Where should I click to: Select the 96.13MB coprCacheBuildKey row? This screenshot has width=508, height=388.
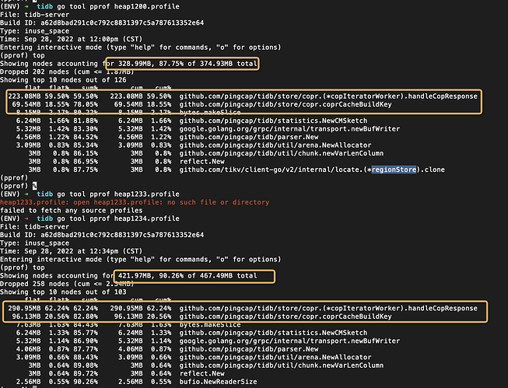(201, 316)
